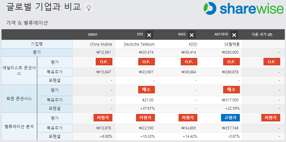Click the O.P. analyst rating for Deutsche Telekom

click(147, 62)
